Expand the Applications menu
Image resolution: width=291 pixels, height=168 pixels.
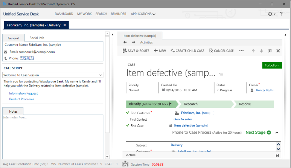point(143,14)
